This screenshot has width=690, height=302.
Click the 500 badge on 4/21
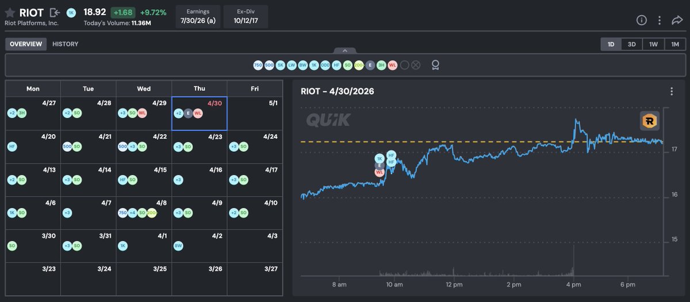point(67,147)
